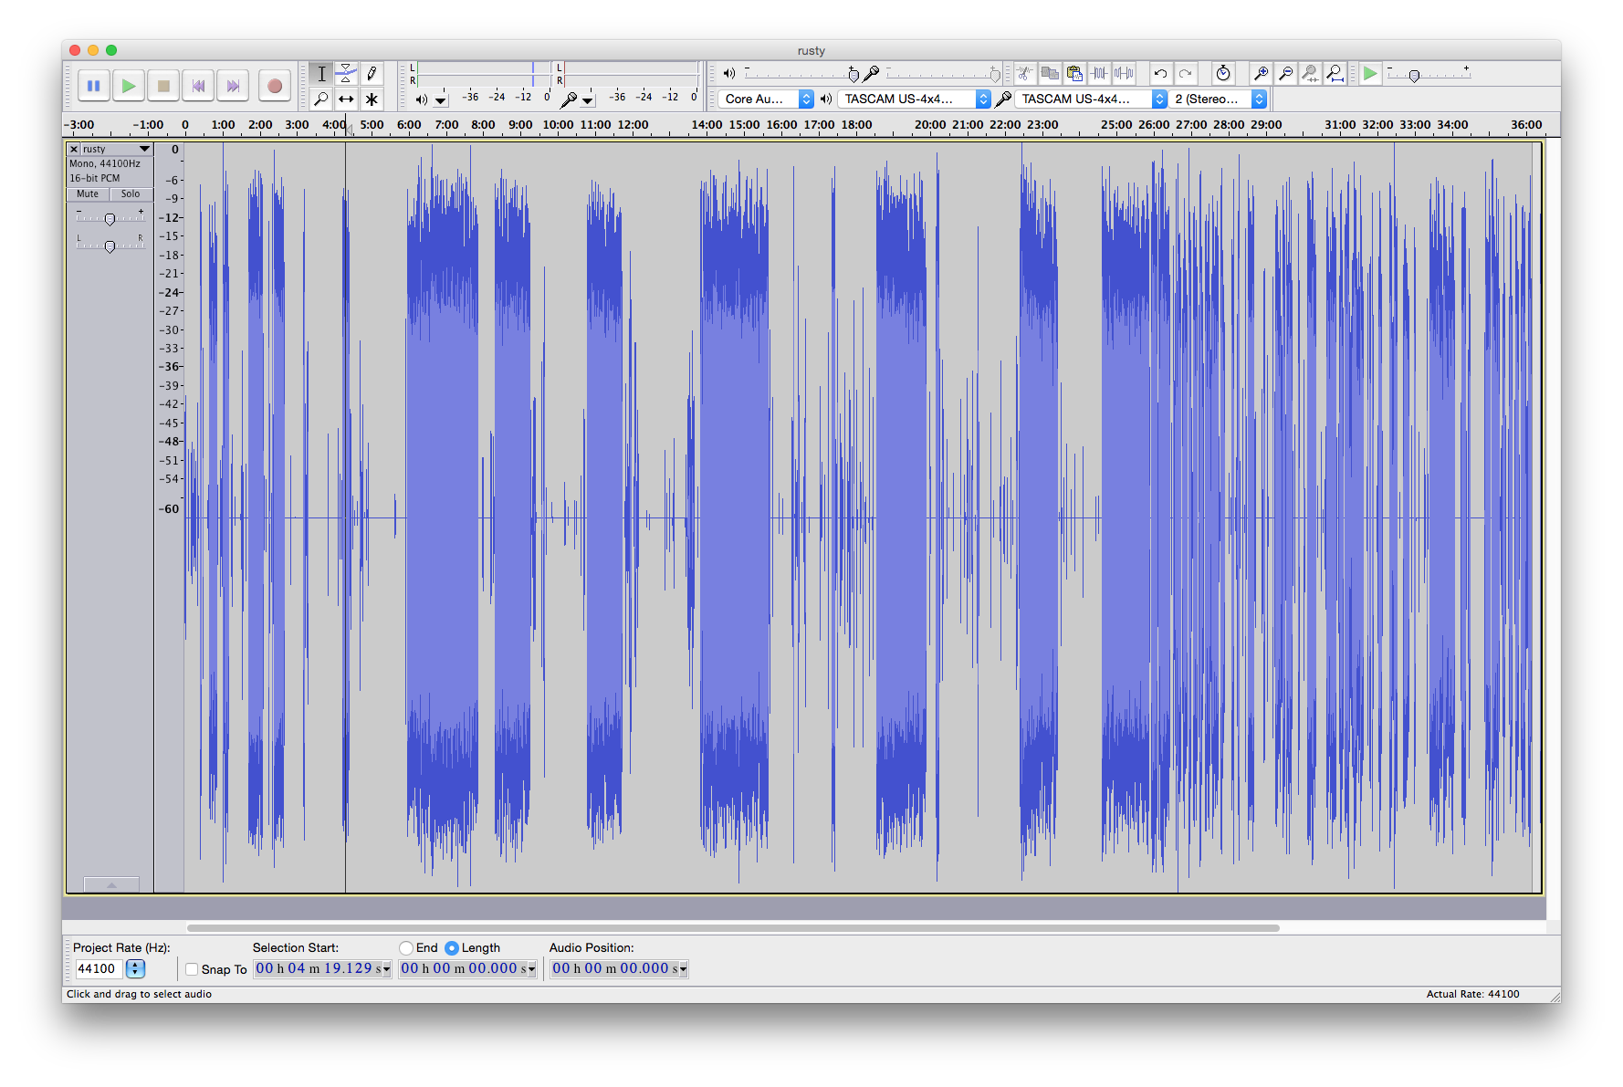1623x1087 pixels.
Task: Click the microphone icon by the recording meter
Action: (568, 99)
